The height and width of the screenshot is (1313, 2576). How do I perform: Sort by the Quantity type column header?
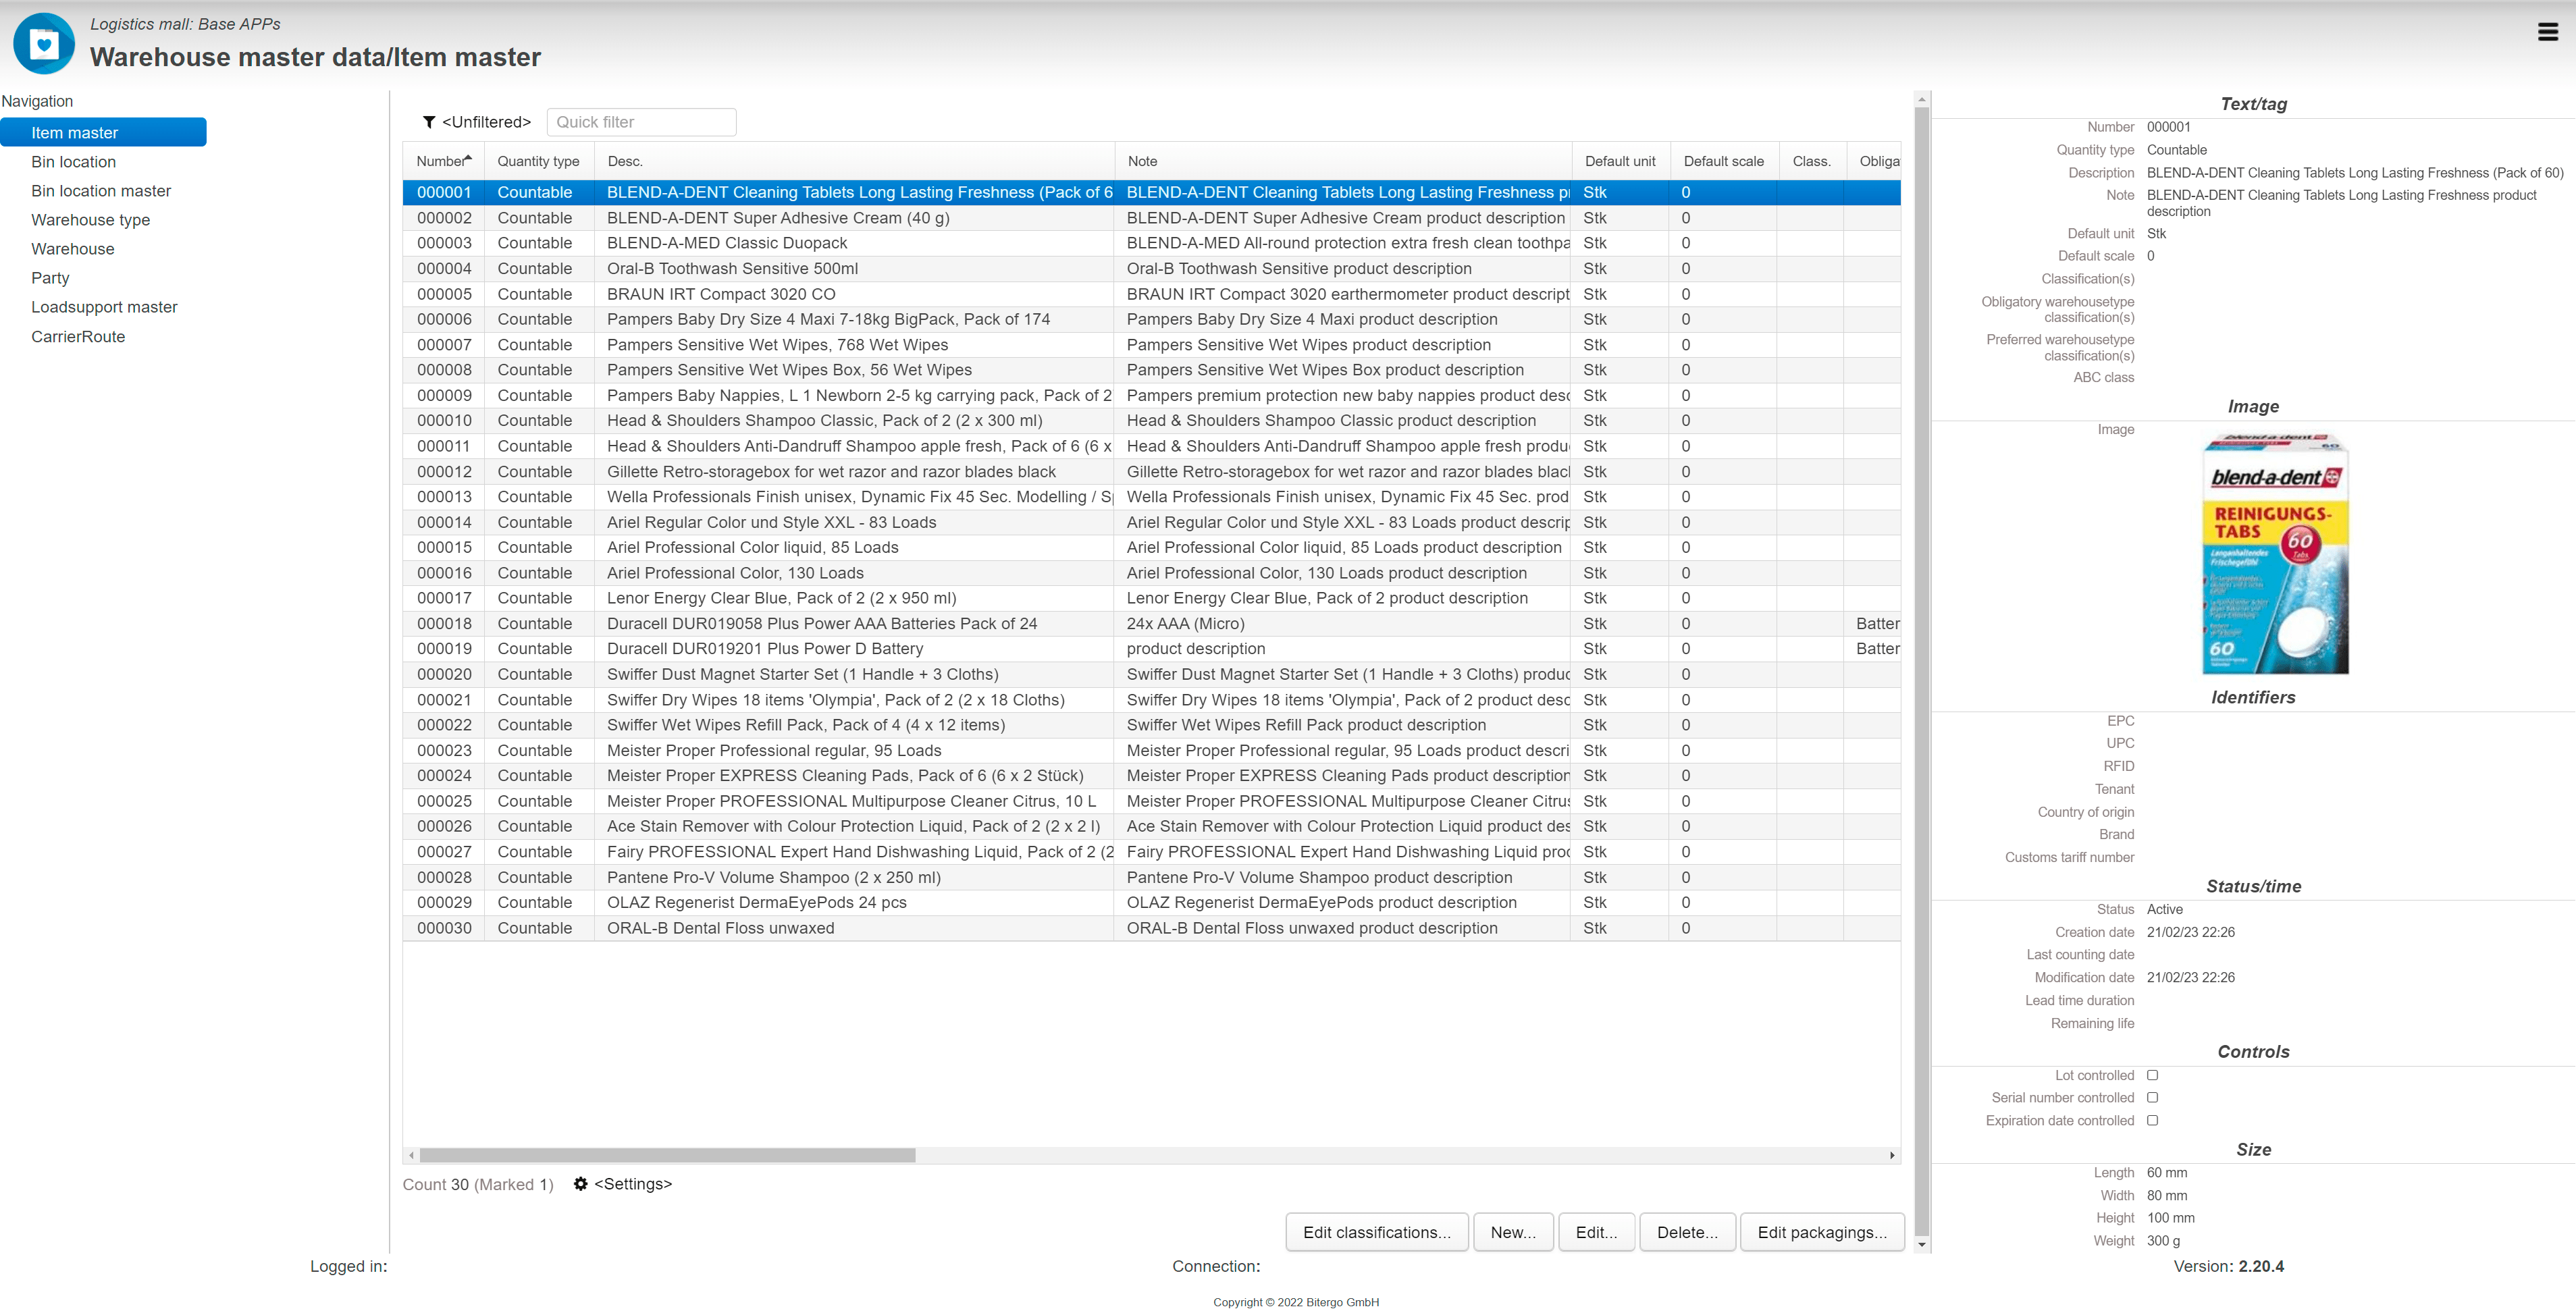coord(538,161)
